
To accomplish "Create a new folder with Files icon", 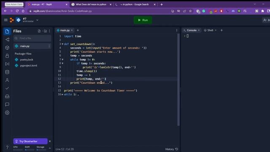I will pyautogui.click(x=45, y=31).
